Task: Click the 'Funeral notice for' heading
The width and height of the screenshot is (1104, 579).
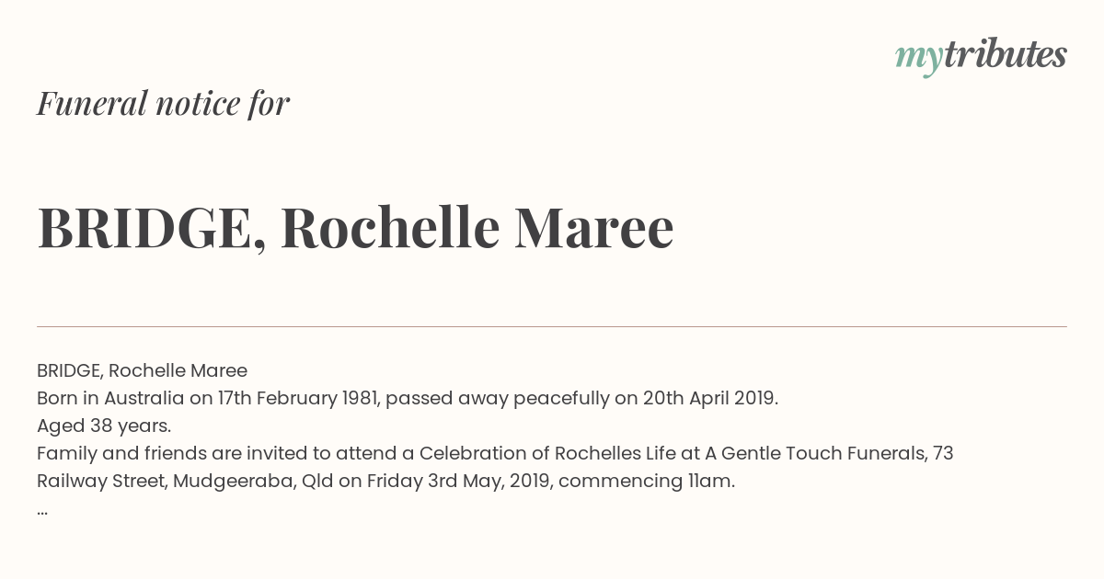Action: [x=163, y=104]
